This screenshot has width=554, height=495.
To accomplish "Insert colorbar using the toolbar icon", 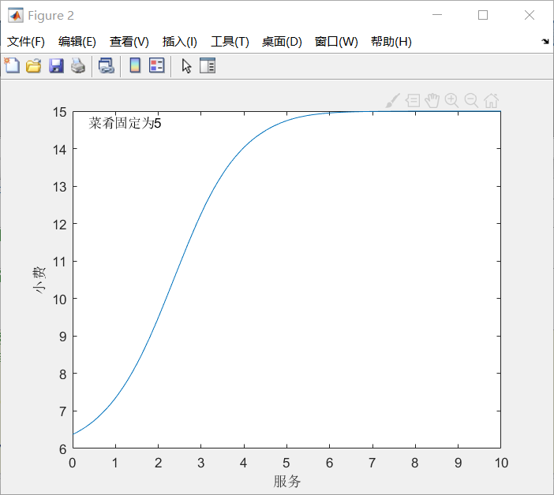I will [x=135, y=65].
